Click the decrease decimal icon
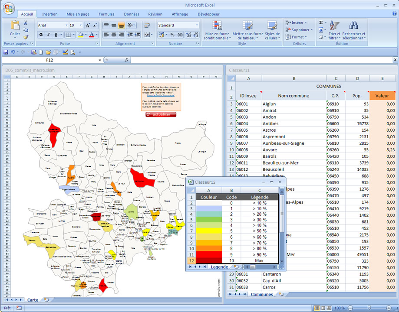Screen dimensions: 399x312 pos(196,35)
